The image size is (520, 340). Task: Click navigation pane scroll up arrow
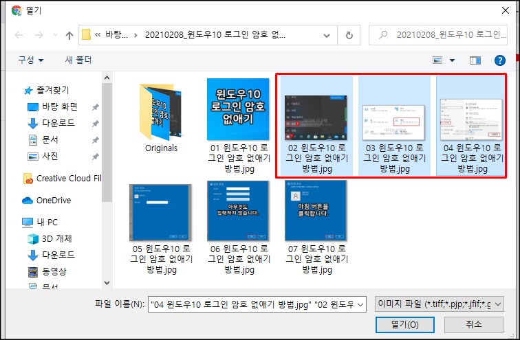107,78
